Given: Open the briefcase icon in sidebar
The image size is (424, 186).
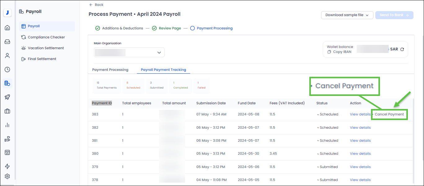Looking at the screenshot, I should [7, 111].
